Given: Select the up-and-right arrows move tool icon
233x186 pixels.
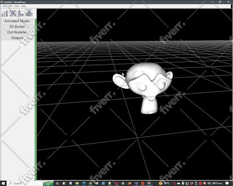Looking at the screenshot, I should coord(21,13).
